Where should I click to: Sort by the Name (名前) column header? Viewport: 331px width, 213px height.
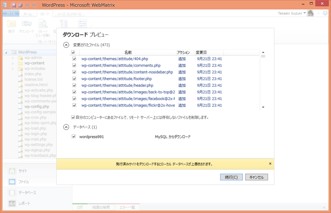128,52
